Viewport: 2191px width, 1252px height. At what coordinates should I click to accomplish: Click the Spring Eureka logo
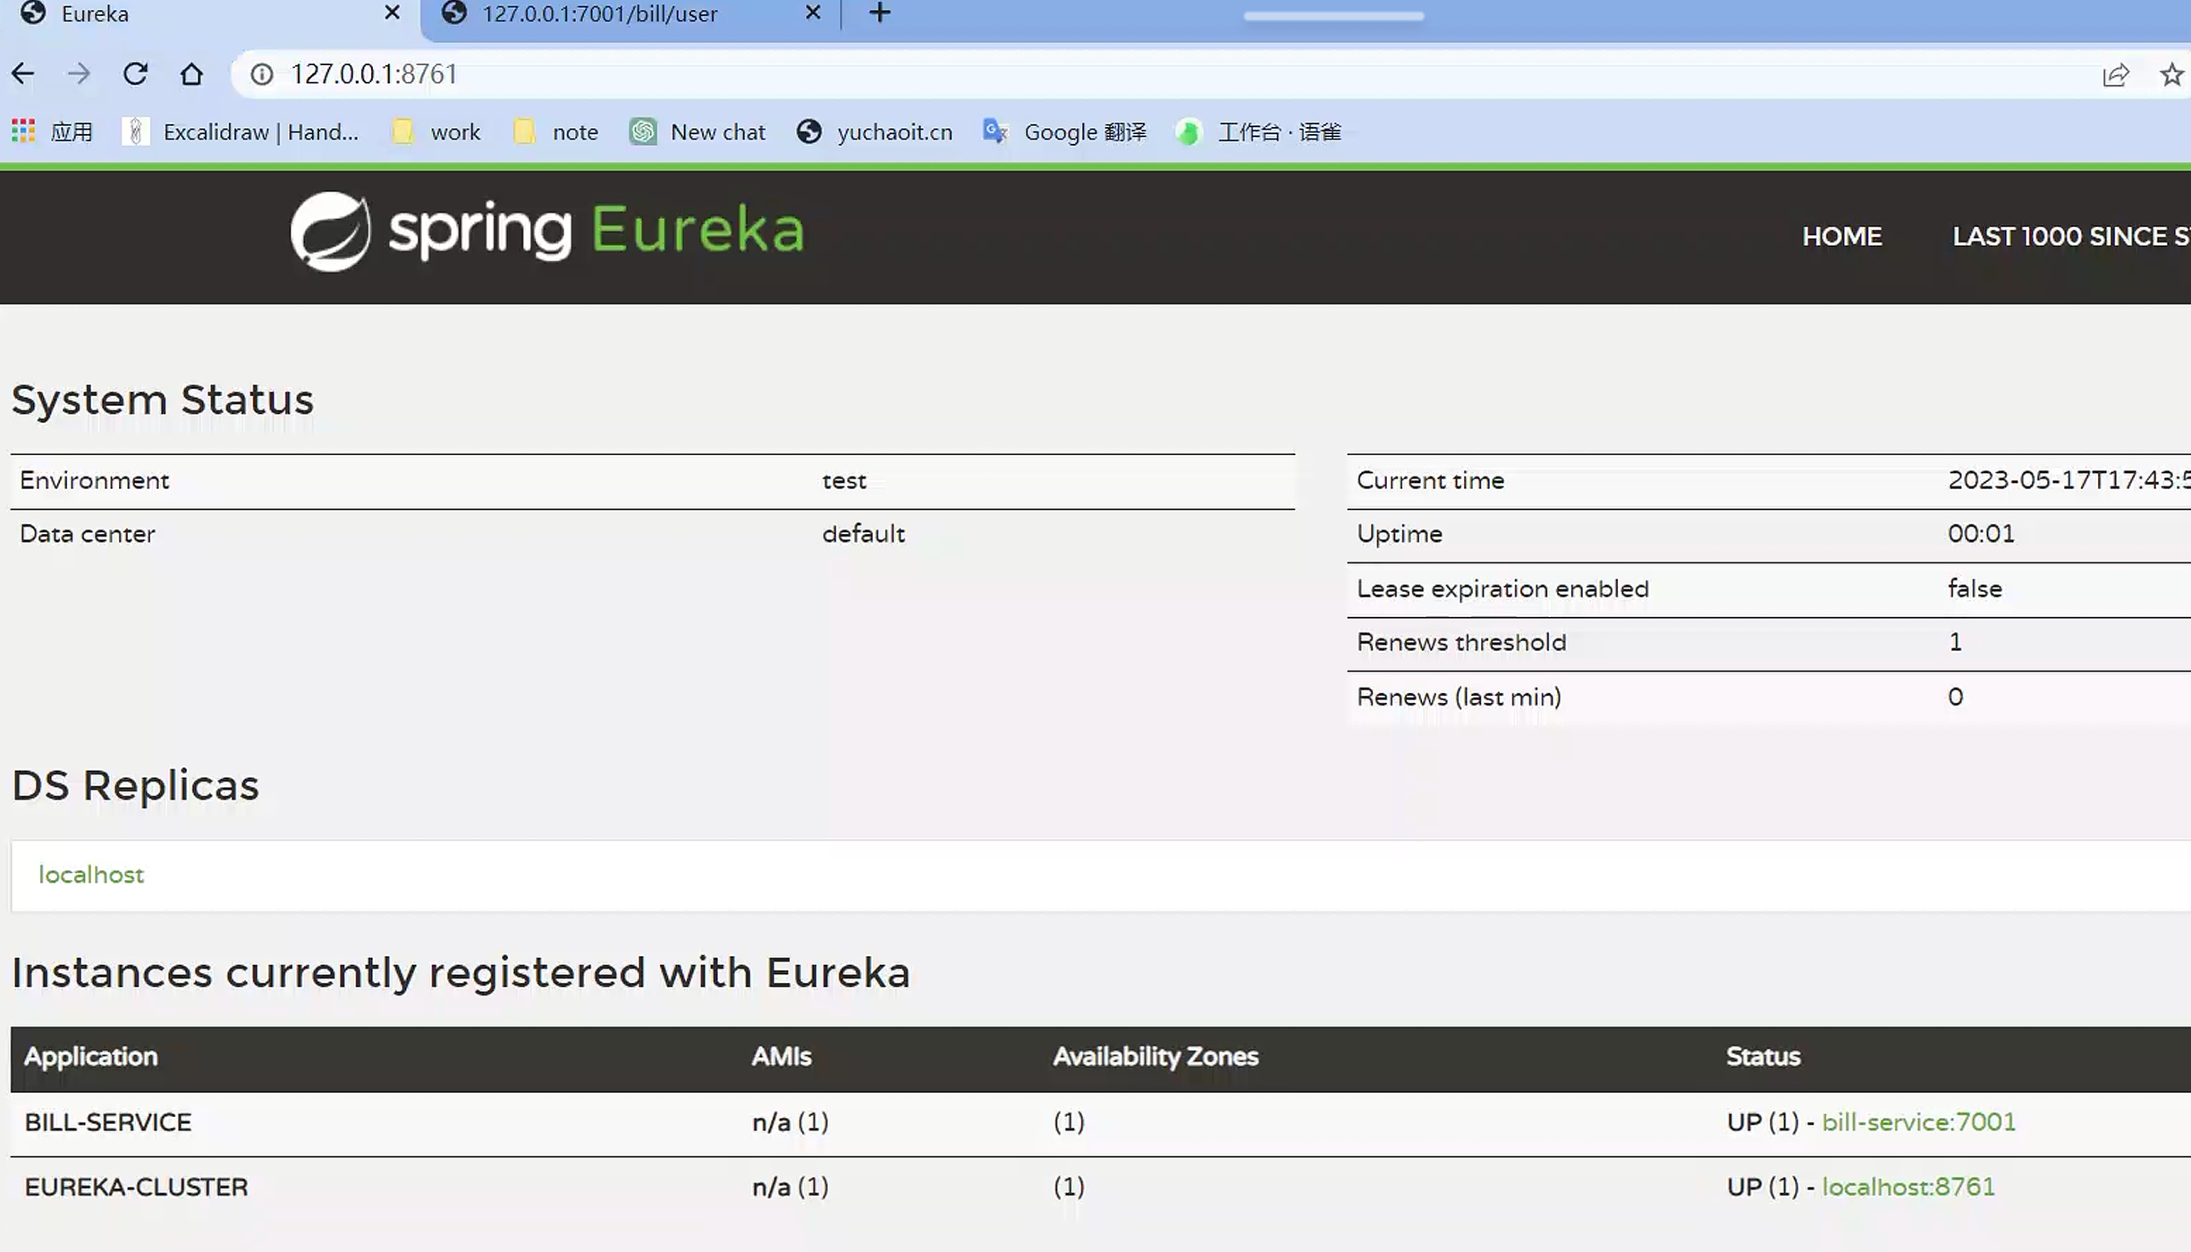pos(546,231)
